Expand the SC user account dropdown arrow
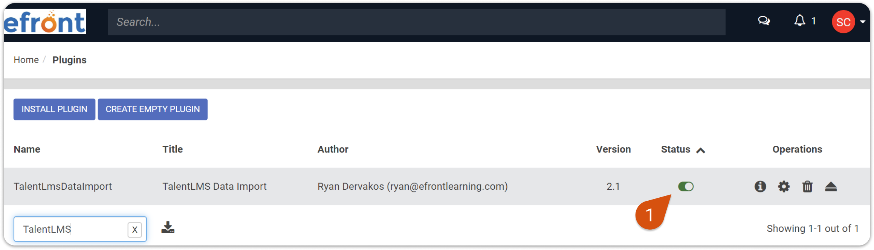Viewport: 874px width, 250px height. click(x=863, y=22)
